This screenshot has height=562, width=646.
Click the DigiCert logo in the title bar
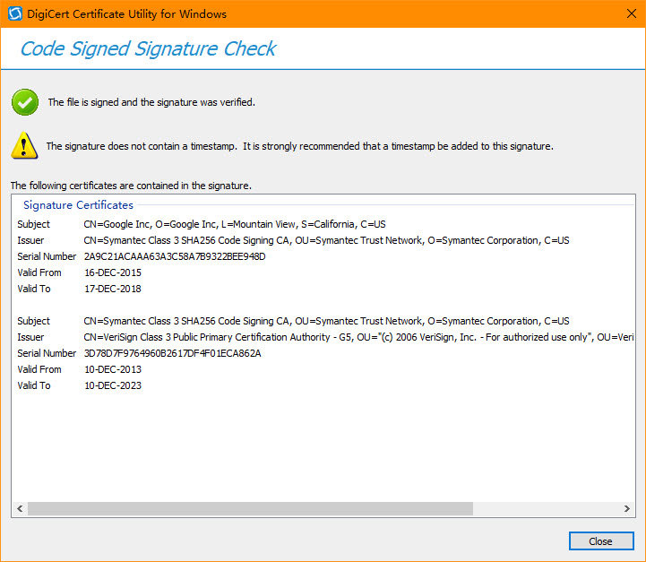pos(15,13)
